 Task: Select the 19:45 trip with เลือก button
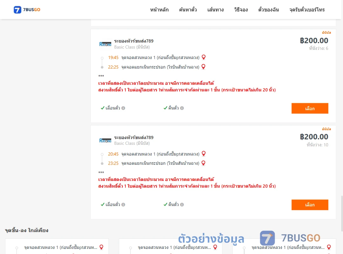tap(310, 108)
